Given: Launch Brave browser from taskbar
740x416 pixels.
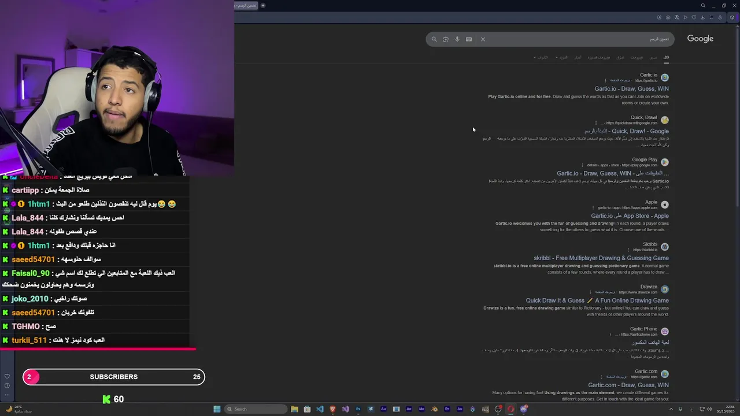Looking at the screenshot, I should point(332,409).
